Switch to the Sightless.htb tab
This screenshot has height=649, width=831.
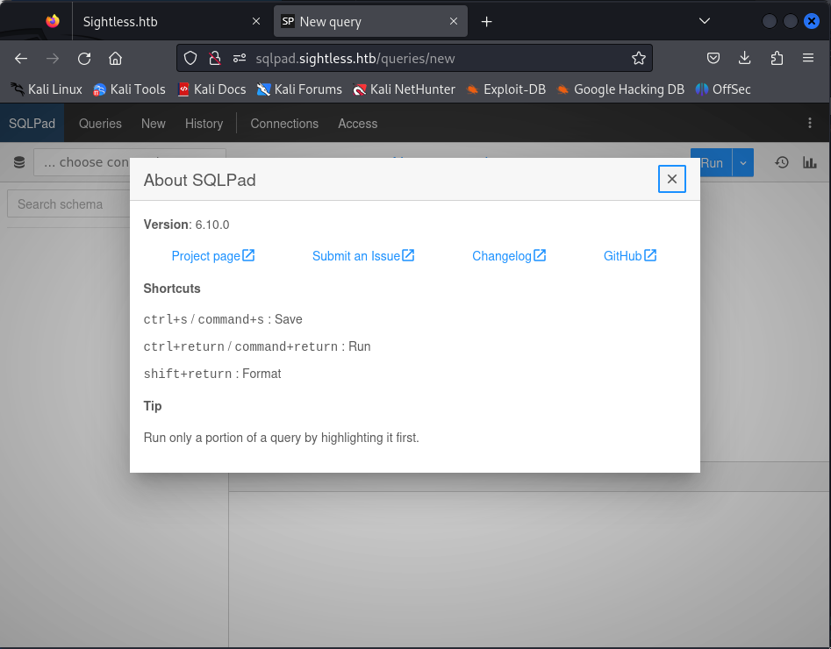click(x=164, y=22)
